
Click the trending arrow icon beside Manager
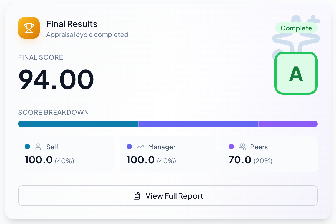[x=140, y=147]
